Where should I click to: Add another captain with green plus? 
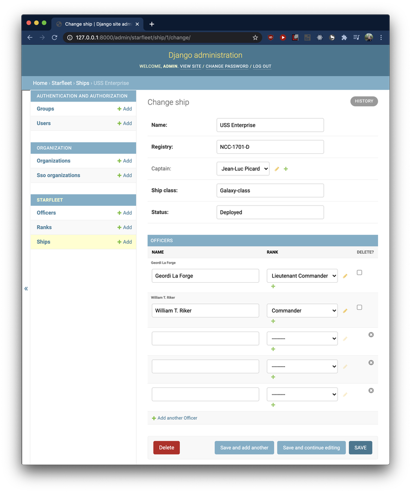[x=286, y=169]
